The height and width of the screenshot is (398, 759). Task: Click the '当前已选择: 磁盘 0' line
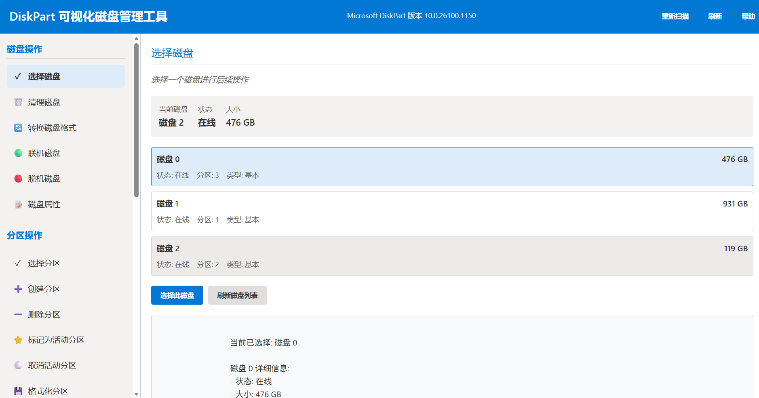264,343
